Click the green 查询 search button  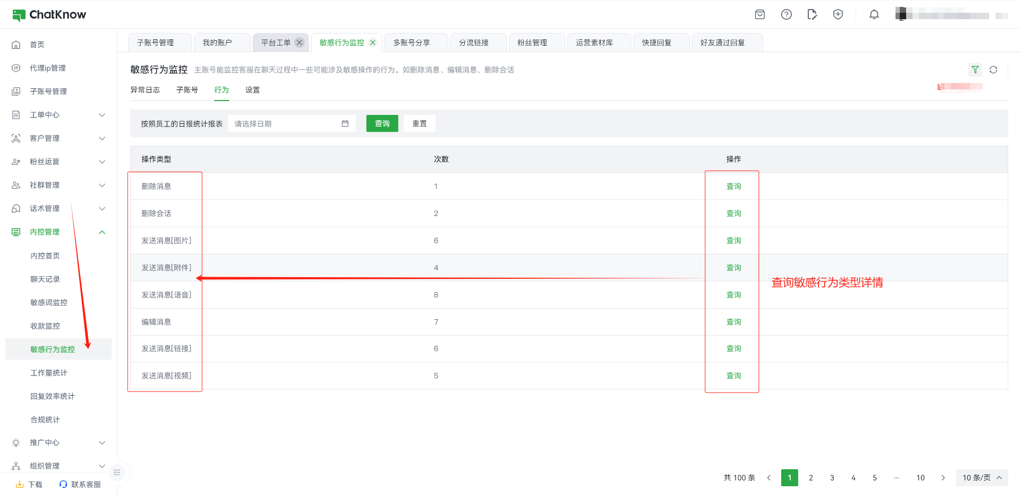pos(382,123)
